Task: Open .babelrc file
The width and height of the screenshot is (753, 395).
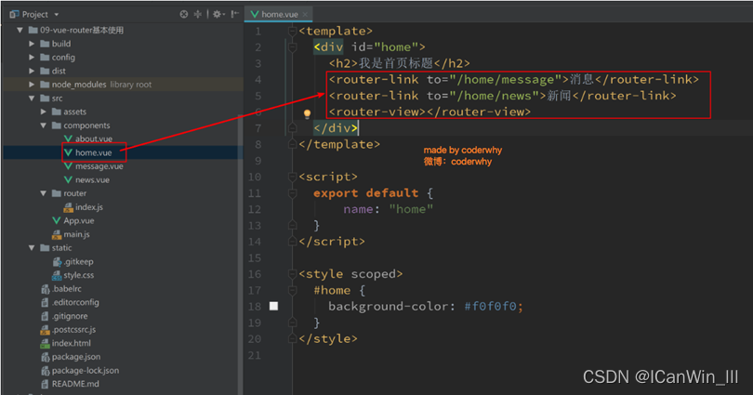Action: point(66,288)
